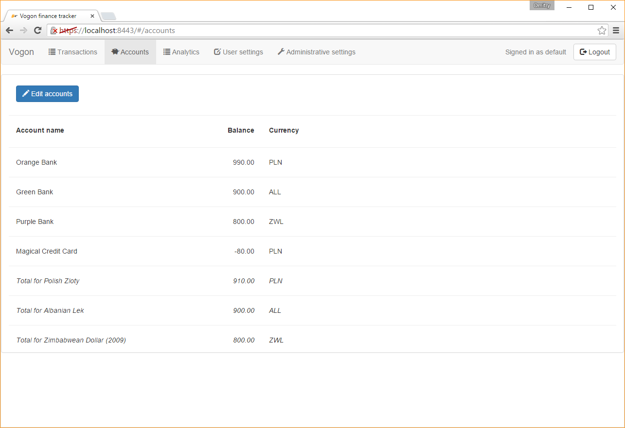Switch to the Transactions tab
The image size is (625, 428).
(x=73, y=51)
